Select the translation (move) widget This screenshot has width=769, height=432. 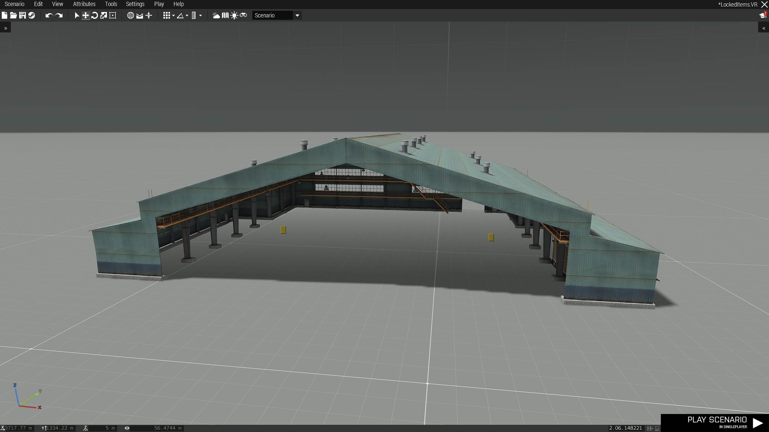[86, 15]
